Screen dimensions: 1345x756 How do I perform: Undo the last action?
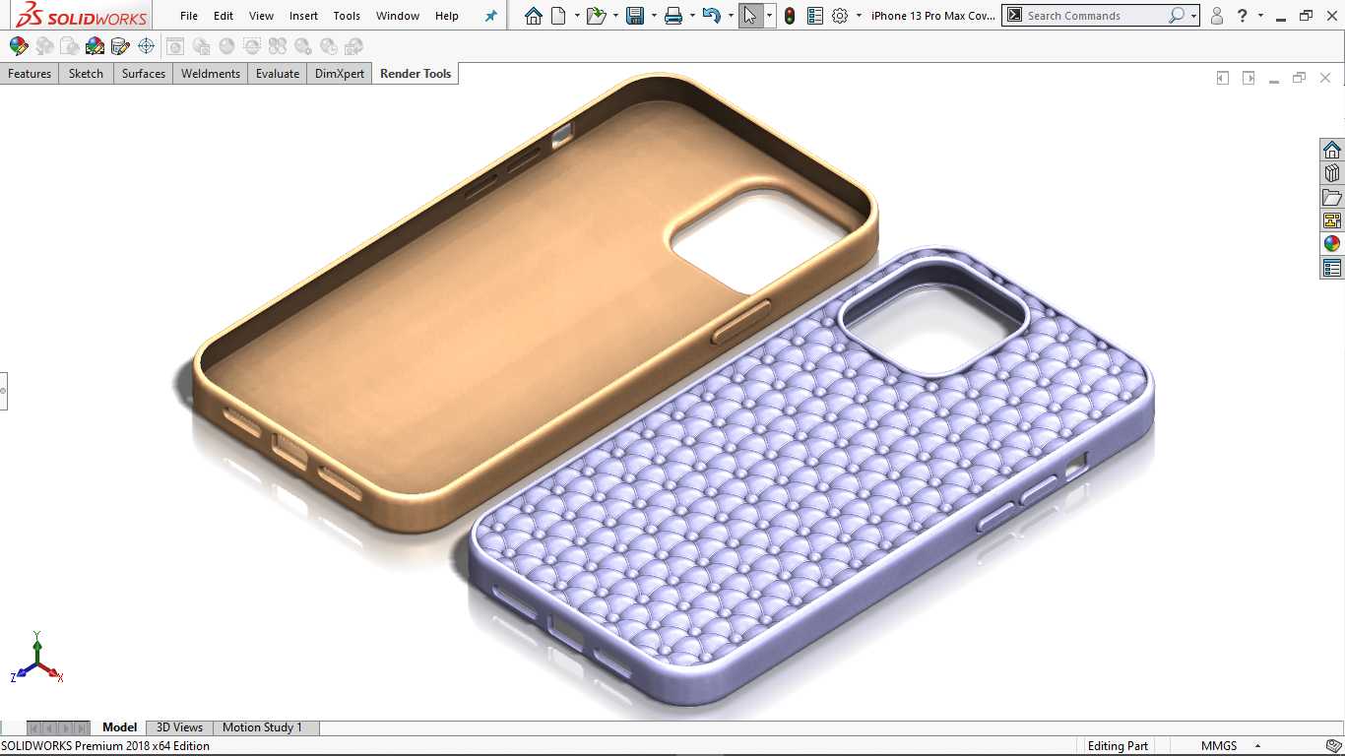[x=712, y=16]
